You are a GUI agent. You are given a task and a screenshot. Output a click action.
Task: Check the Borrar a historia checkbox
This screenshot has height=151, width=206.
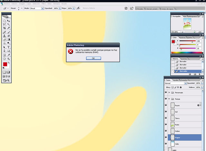click(x=82, y=8)
